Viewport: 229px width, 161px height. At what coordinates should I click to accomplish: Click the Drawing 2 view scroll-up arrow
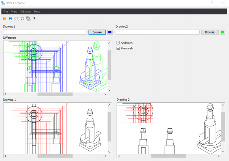coord(223,105)
